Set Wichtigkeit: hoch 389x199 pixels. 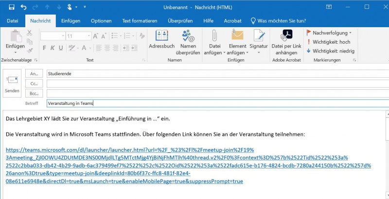[x=329, y=42]
